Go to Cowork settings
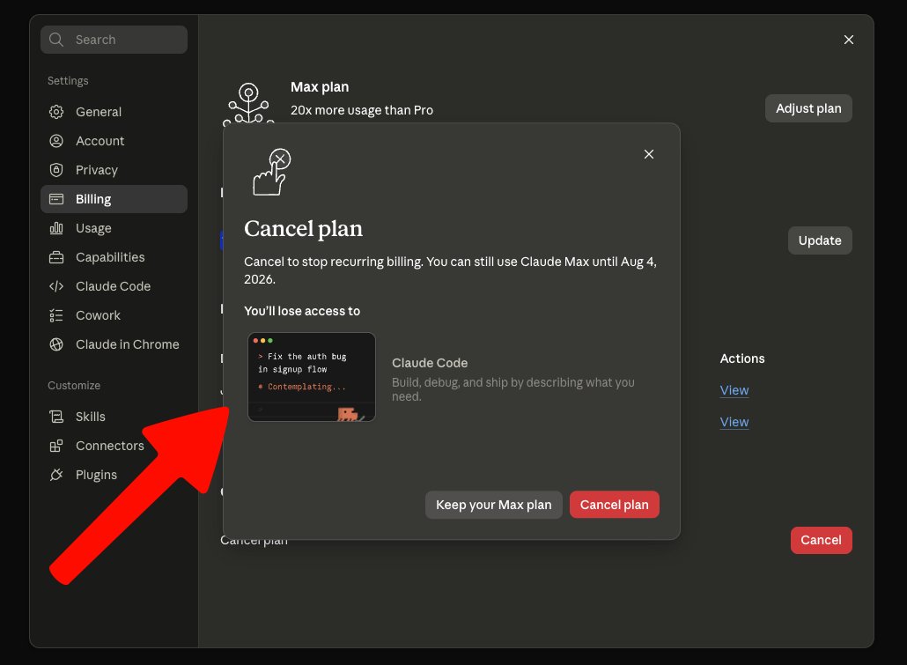 click(114, 315)
